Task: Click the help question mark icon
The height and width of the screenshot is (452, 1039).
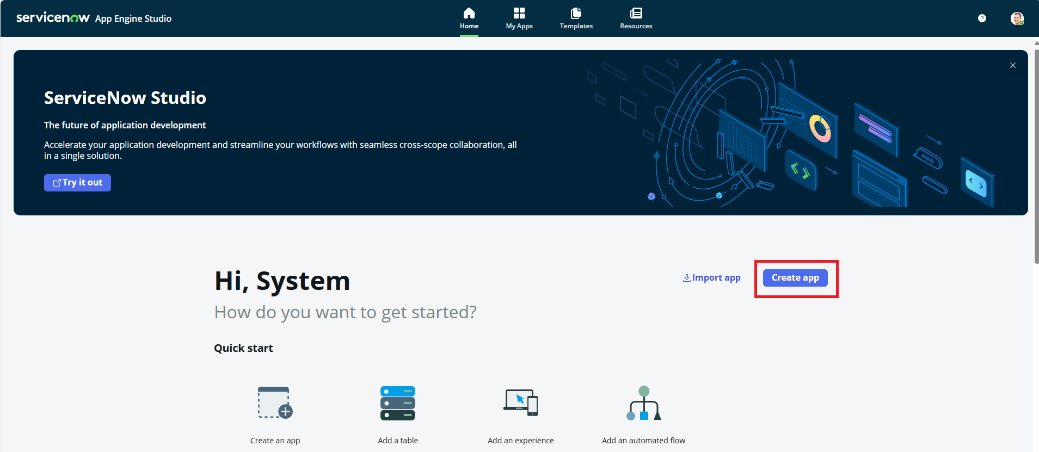Action: [x=981, y=18]
